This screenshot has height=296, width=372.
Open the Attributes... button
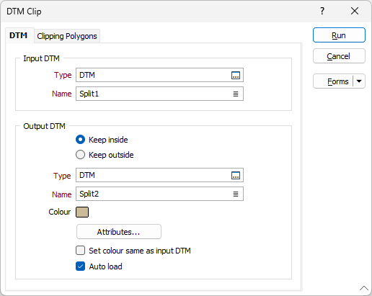point(119,232)
